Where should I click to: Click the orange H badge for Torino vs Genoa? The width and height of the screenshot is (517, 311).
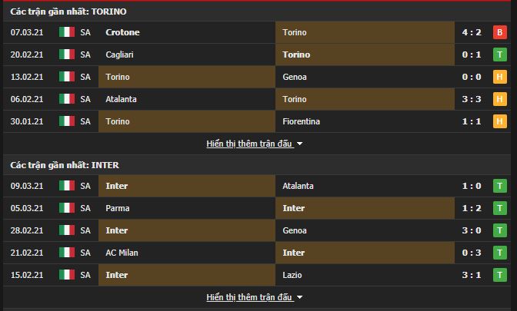[x=500, y=77]
